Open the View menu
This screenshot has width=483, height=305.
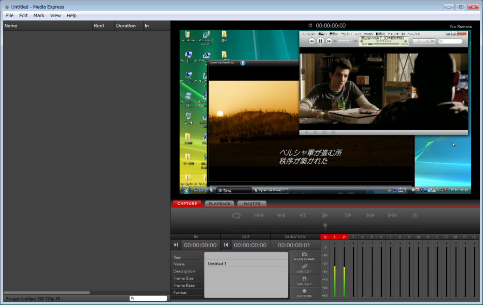click(55, 15)
